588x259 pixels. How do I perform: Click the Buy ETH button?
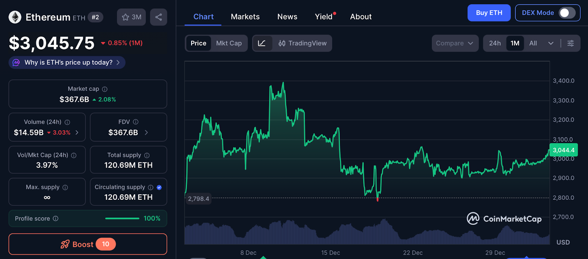pos(489,13)
